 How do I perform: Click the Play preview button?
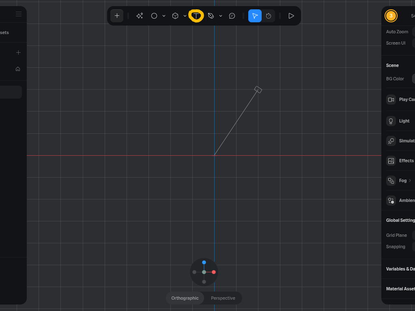[291, 16]
